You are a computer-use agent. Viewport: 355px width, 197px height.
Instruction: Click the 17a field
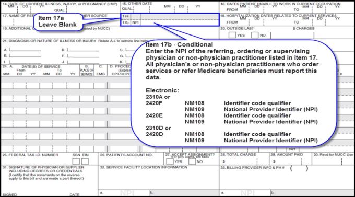(180, 16)
